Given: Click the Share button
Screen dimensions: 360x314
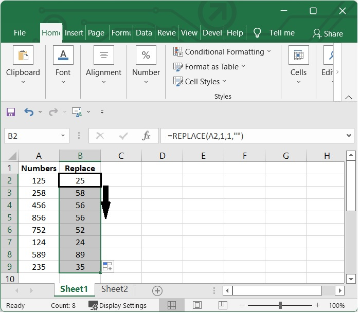Looking at the screenshot, I should point(328,34).
